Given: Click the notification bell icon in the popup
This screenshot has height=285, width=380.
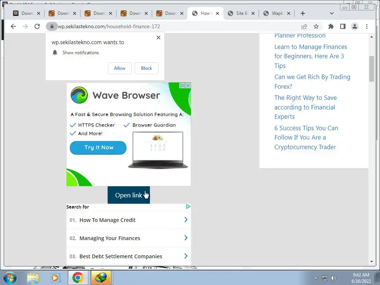Looking at the screenshot, I should (55, 53).
